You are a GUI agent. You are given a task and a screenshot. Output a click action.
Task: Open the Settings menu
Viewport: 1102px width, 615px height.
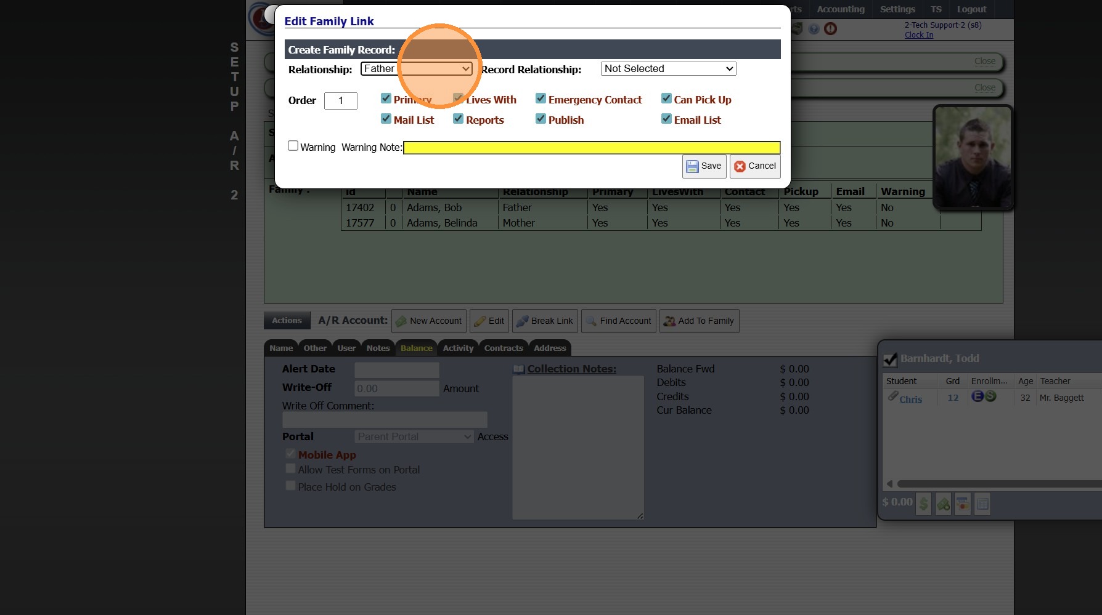click(x=897, y=9)
